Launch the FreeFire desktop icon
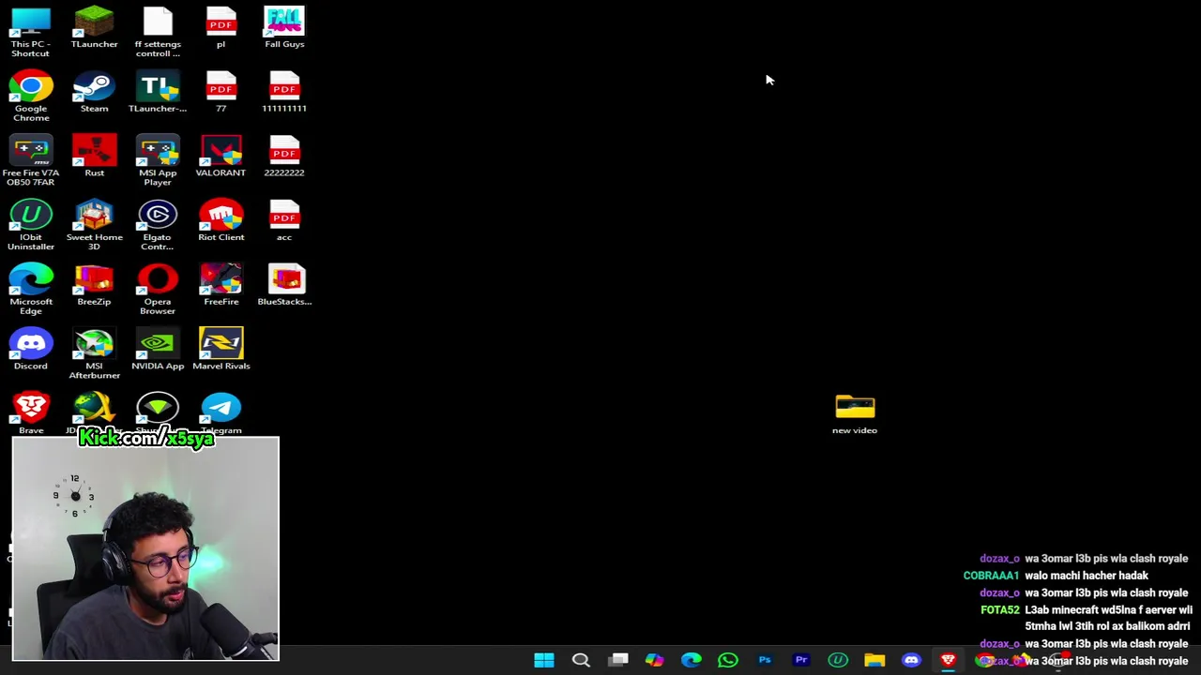 pyautogui.click(x=221, y=285)
